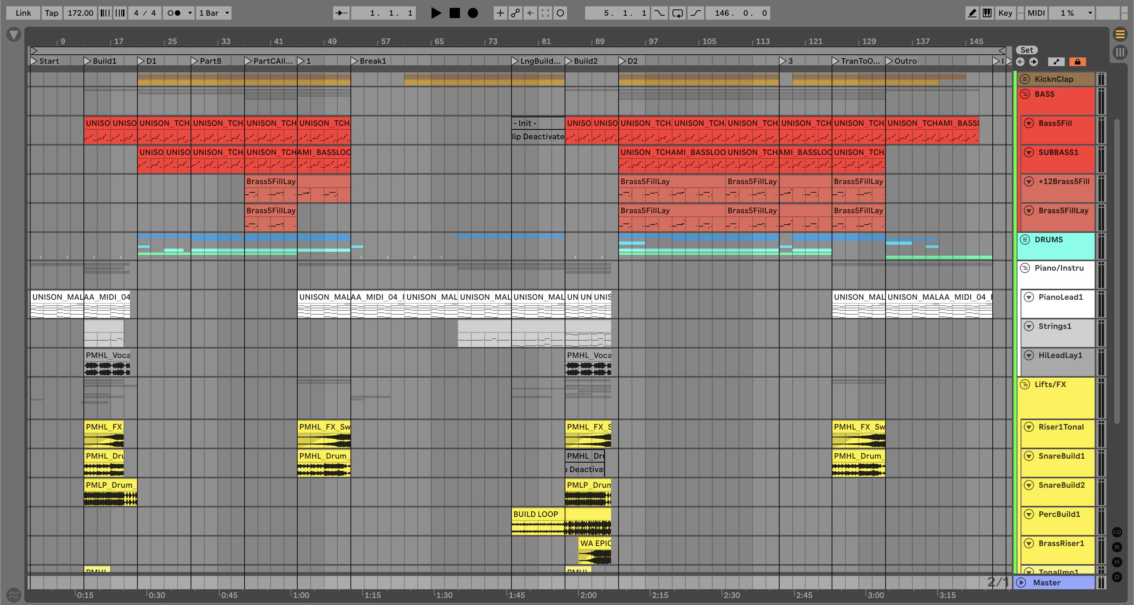Image resolution: width=1134 pixels, height=605 pixels.
Task: Toggle the orange Lock Envelopes button
Action: [x=1077, y=61]
